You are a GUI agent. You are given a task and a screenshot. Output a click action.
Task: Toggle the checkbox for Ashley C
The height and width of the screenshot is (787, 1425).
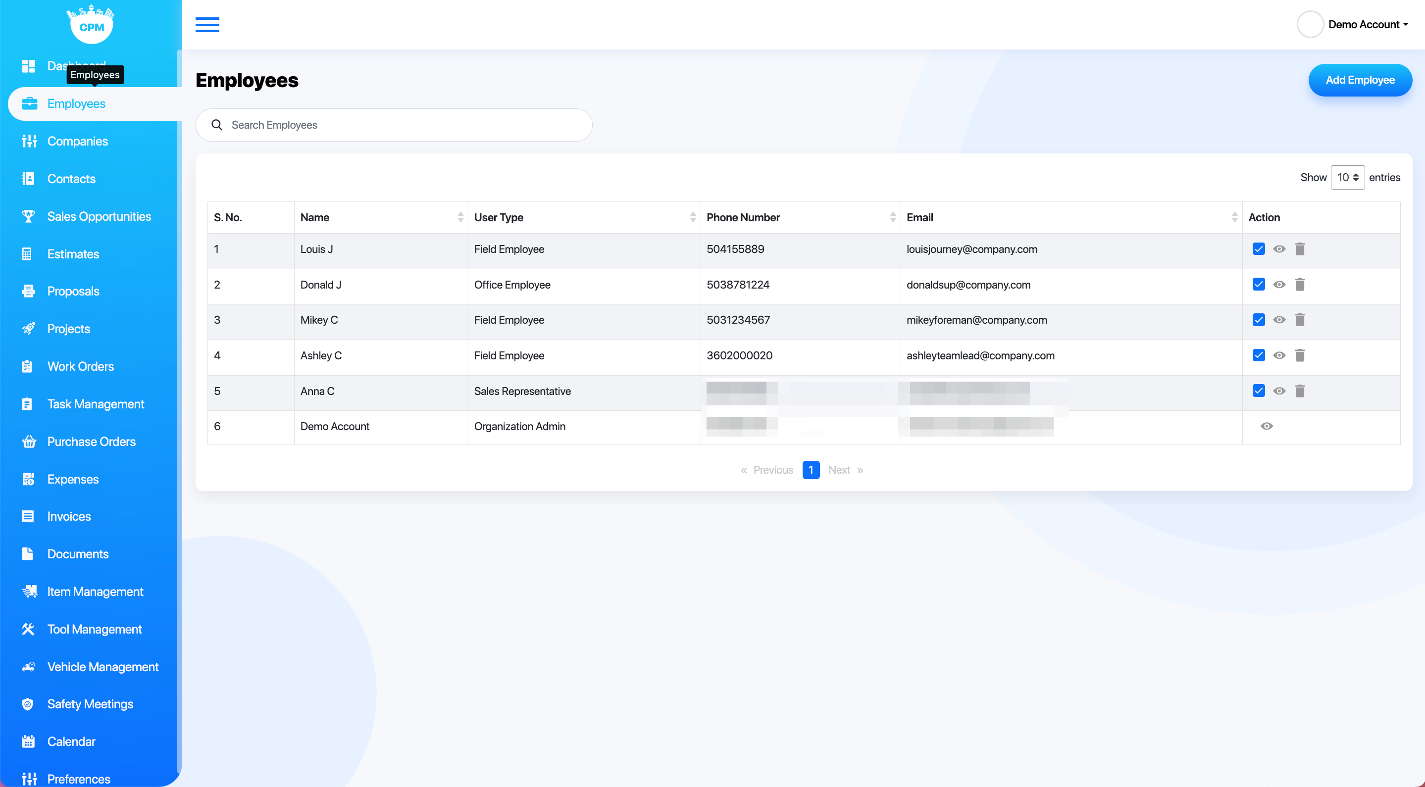1259,355
